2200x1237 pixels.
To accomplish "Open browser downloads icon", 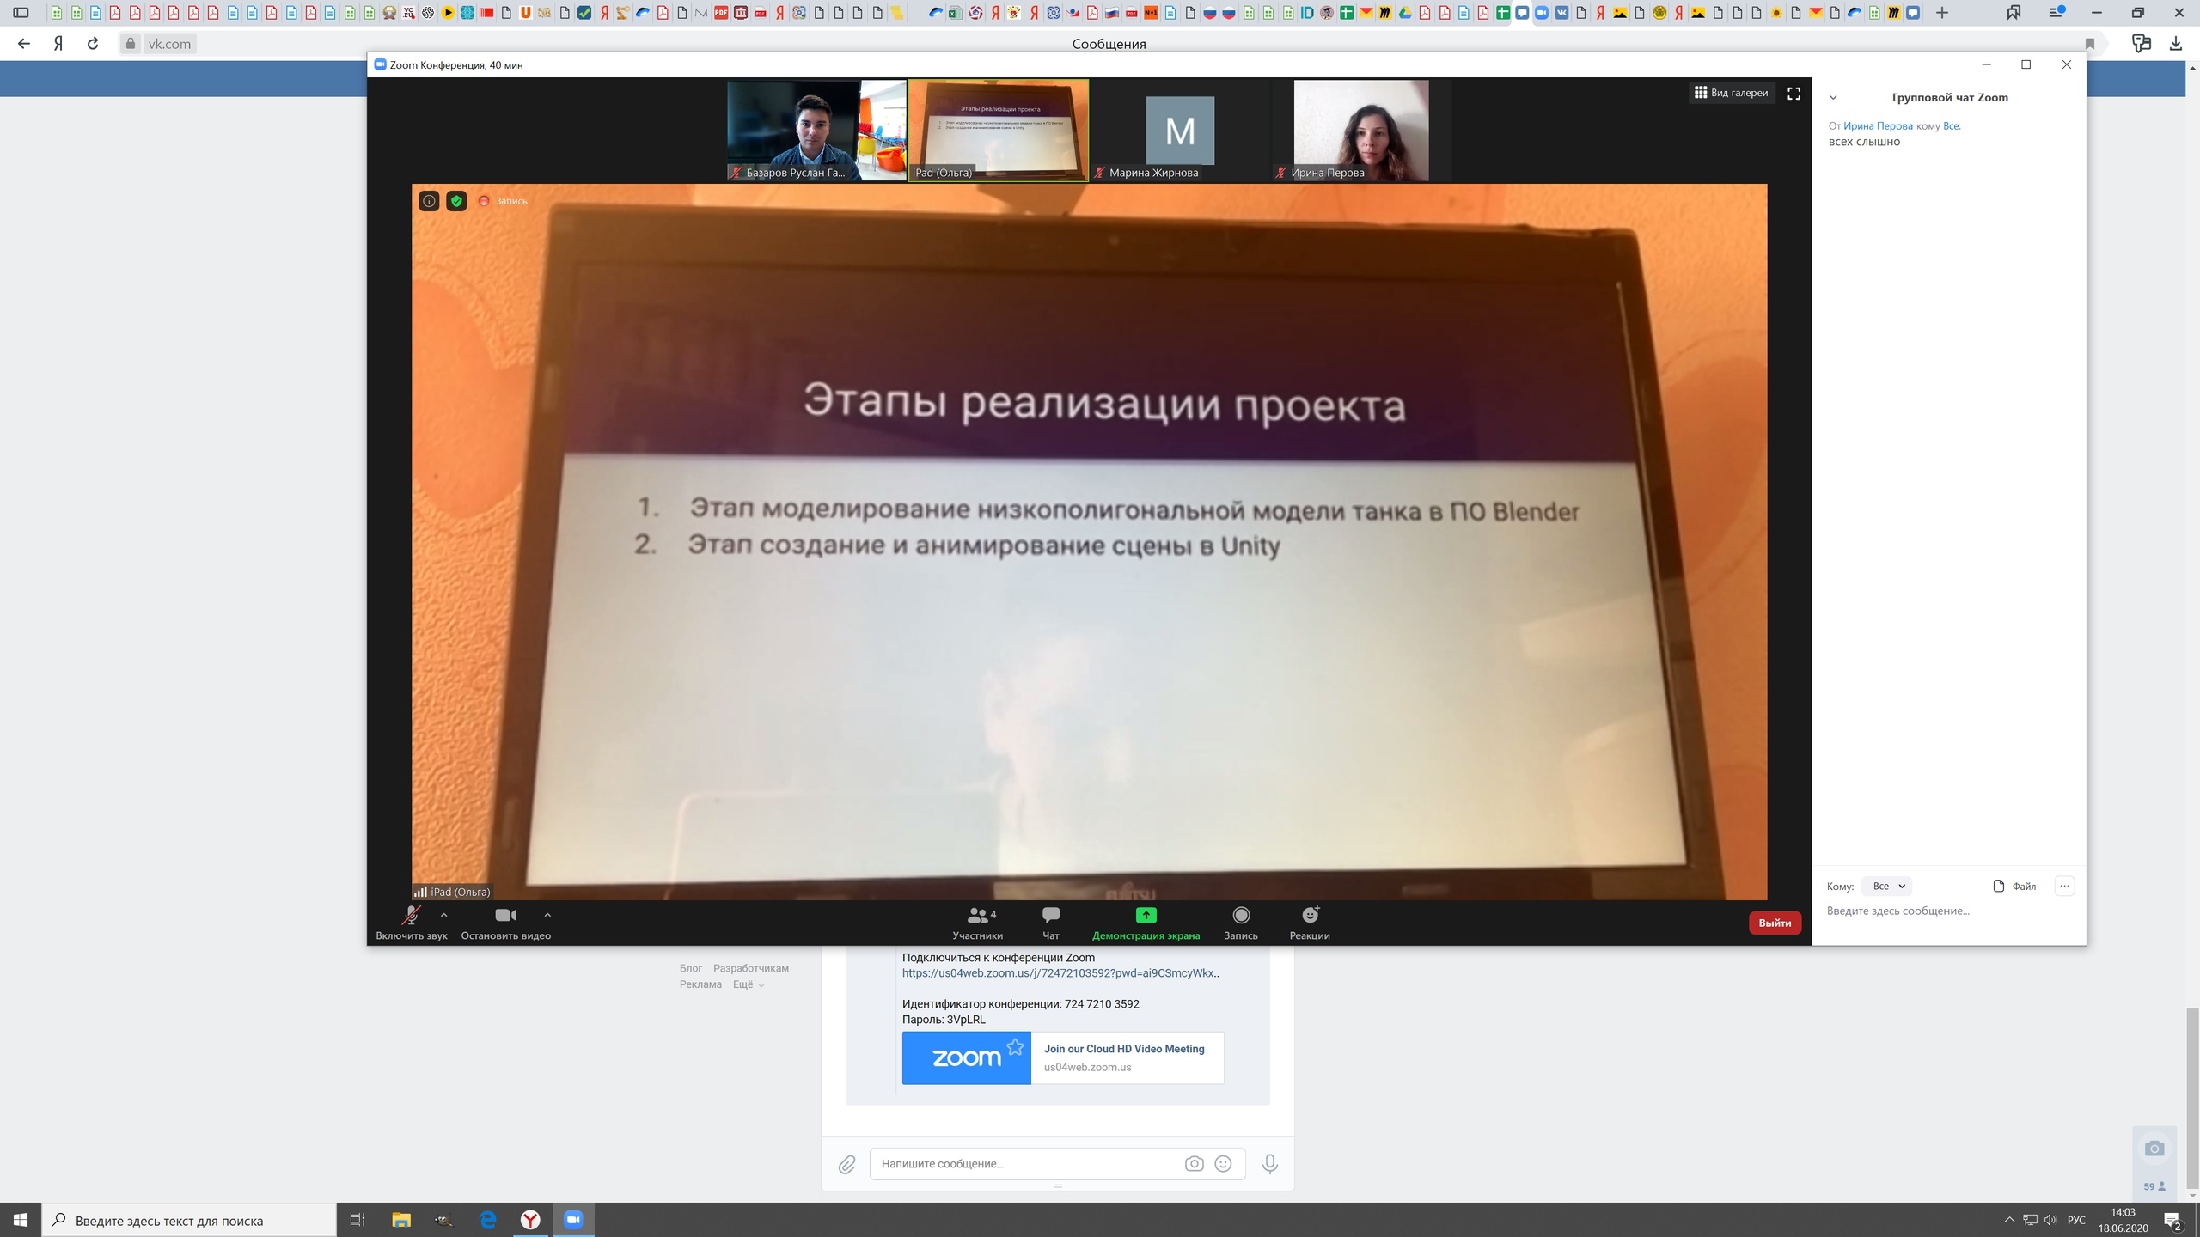I will [2176, 44].
